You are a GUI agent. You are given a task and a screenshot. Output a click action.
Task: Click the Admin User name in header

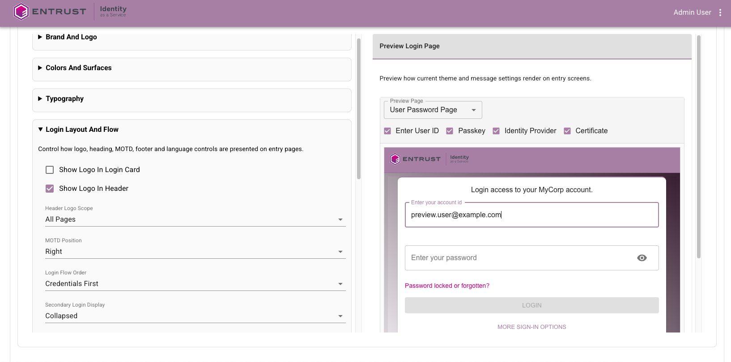(692, 13)
